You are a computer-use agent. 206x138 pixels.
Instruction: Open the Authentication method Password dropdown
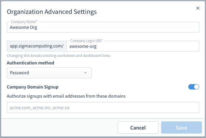49,73
